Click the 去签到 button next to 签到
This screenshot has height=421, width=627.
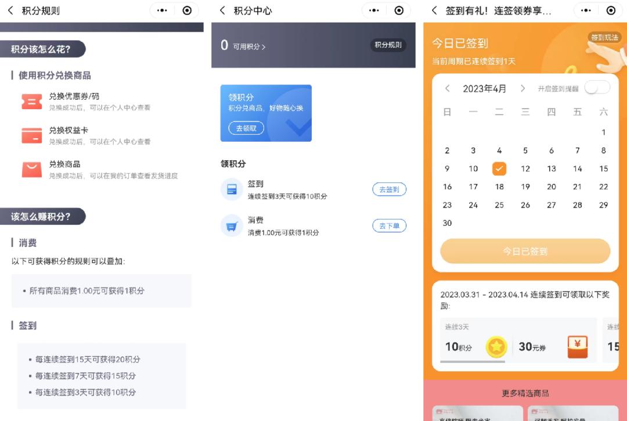click(x=389, y=189)
